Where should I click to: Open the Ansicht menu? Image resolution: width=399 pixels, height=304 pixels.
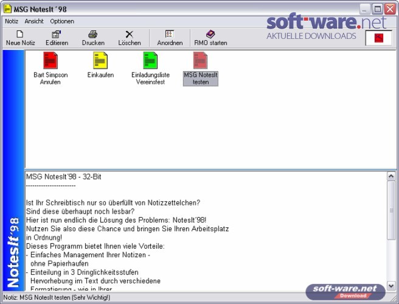[34, 21]
